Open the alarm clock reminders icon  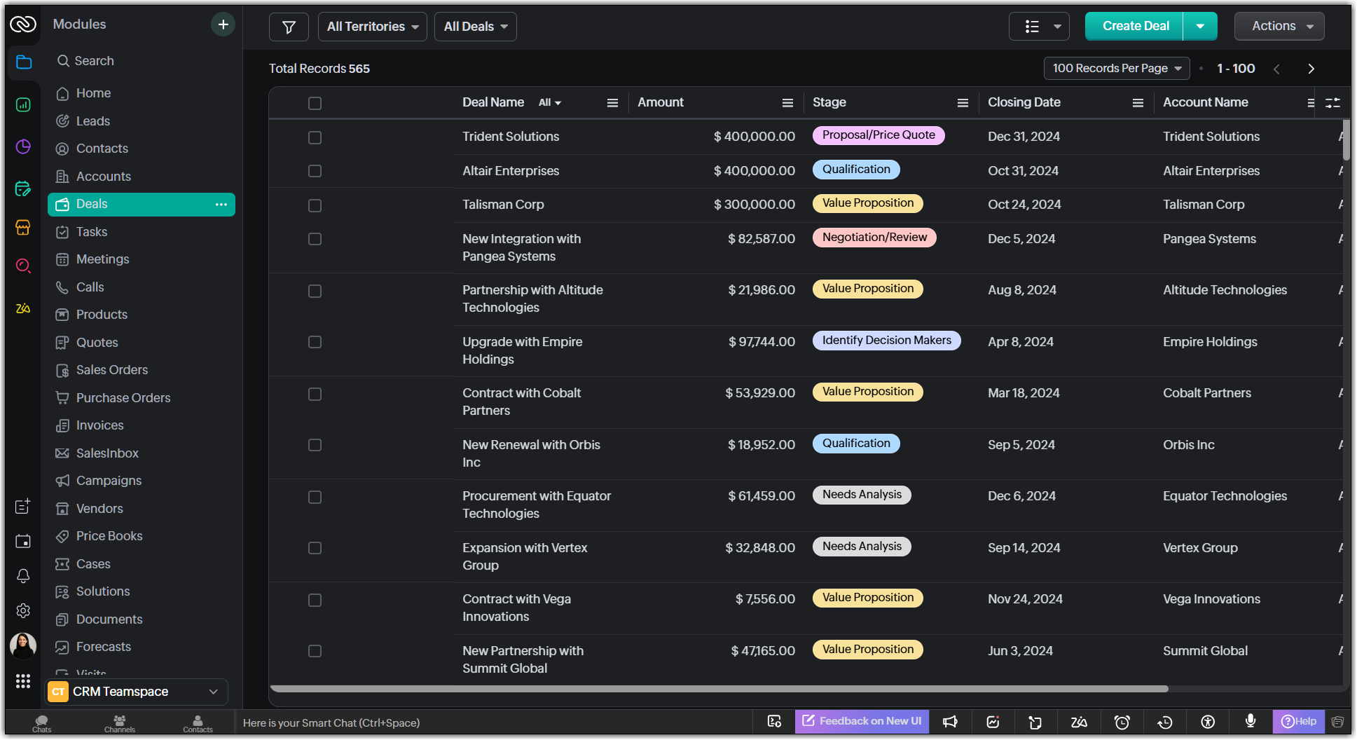pyautogui.click(x=1122, y=722)
